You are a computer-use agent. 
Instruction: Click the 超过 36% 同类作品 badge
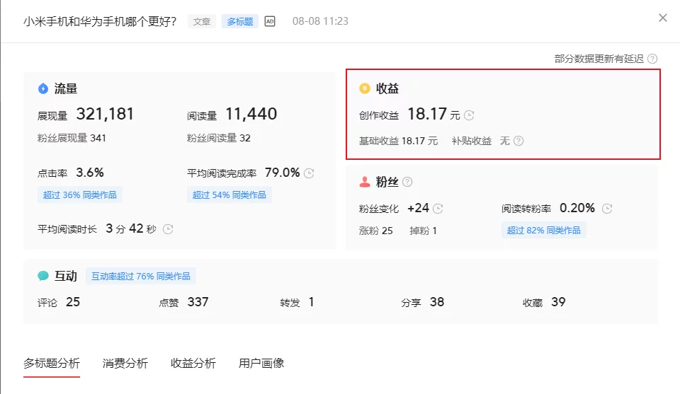click(80, 195)
